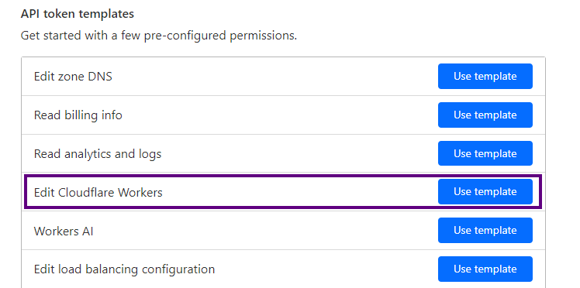Image resolution: width=580 pixels, height=288 pixels.
Task: Select the Read analytics and logs label
Action: (98, 153)
